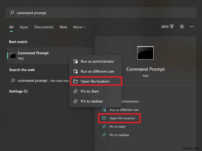The image size is (202, 151).
Task: Click the context menu Run as administrator shield icon
Action: (x=76, y=61)
